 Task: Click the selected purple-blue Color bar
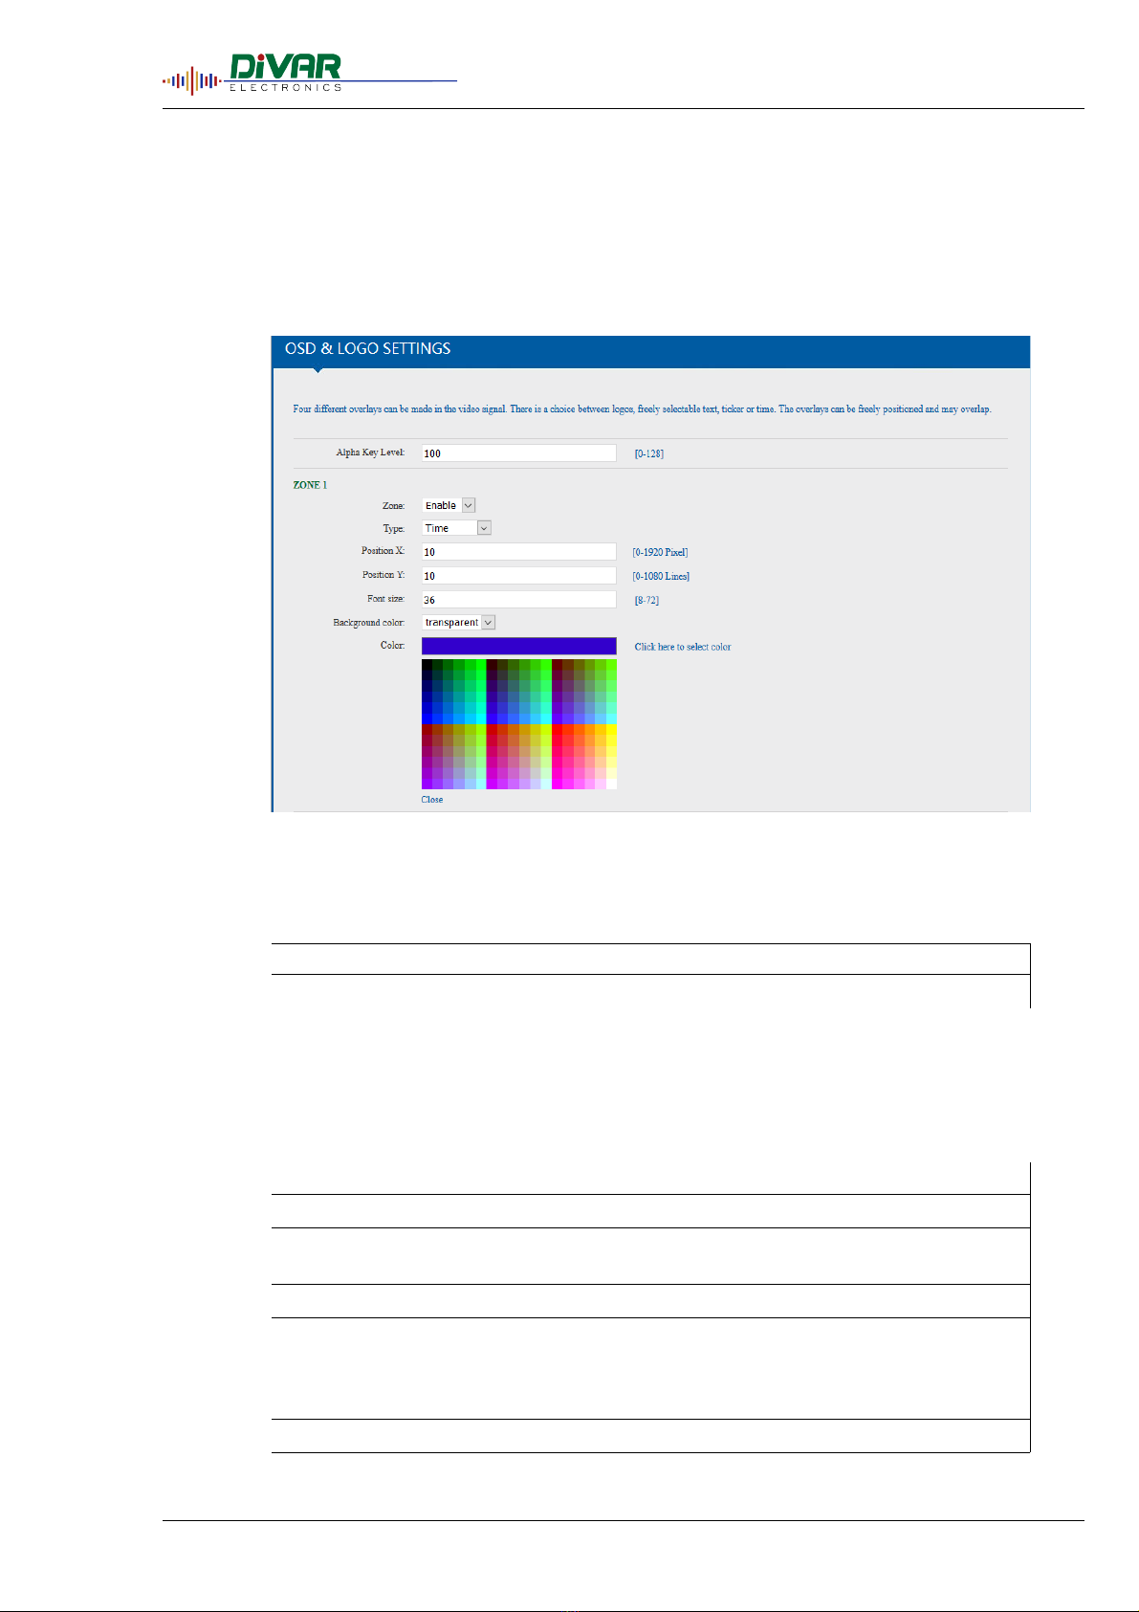518,646
